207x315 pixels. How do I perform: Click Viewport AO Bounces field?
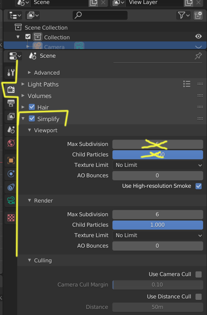click(x=157, y=176)
